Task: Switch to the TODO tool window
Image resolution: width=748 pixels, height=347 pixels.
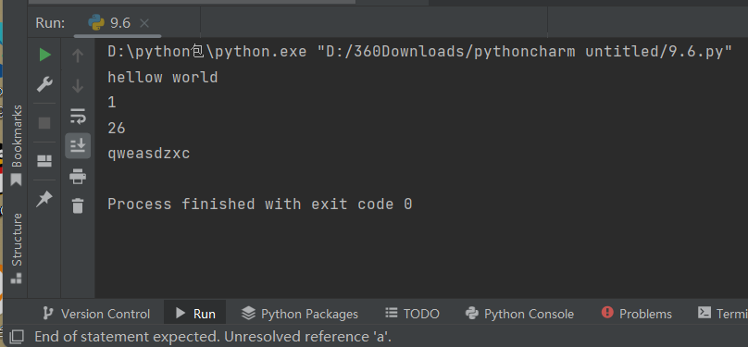Action: [x=412, y=314]
